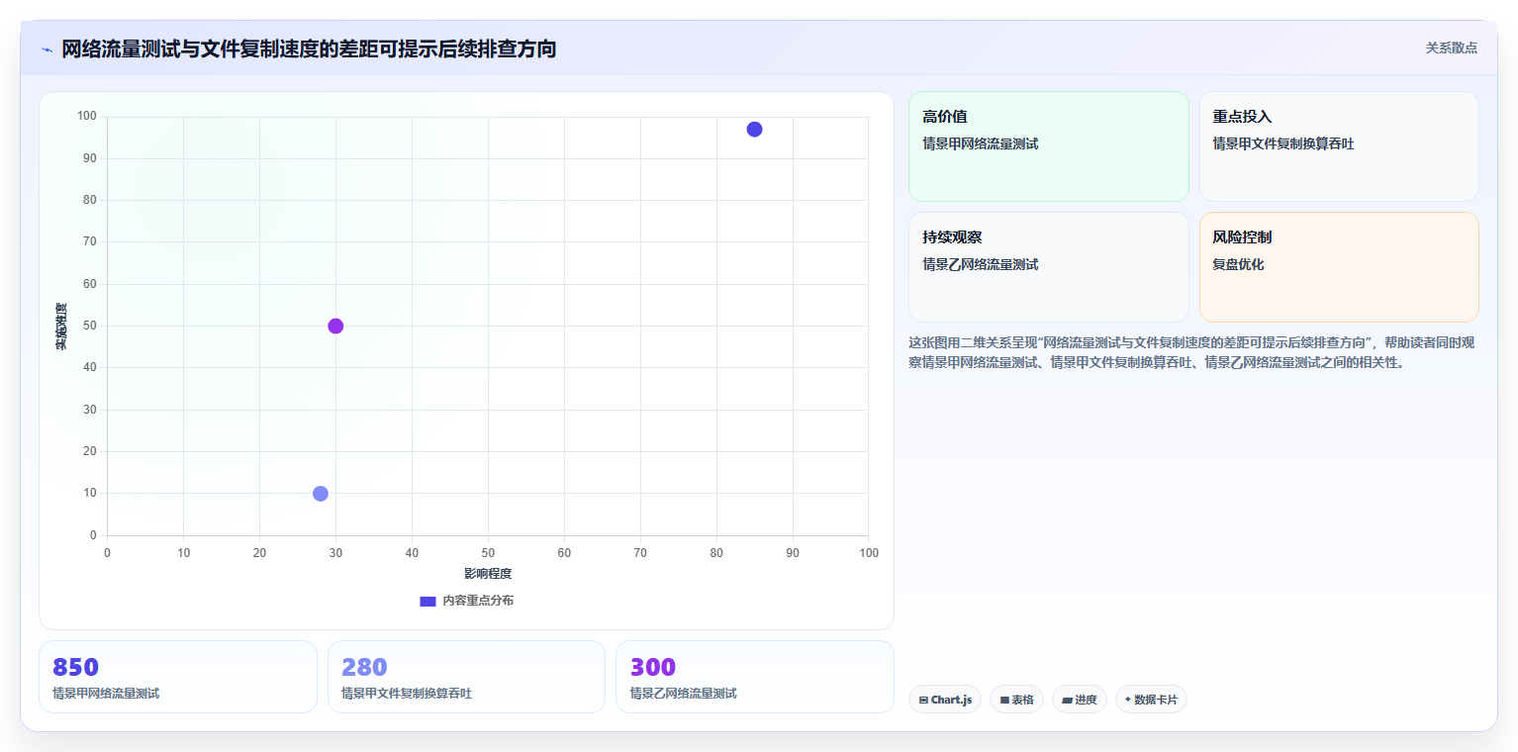Click the page title heading text
1518x752 pixels.
(x=309, y=48)
